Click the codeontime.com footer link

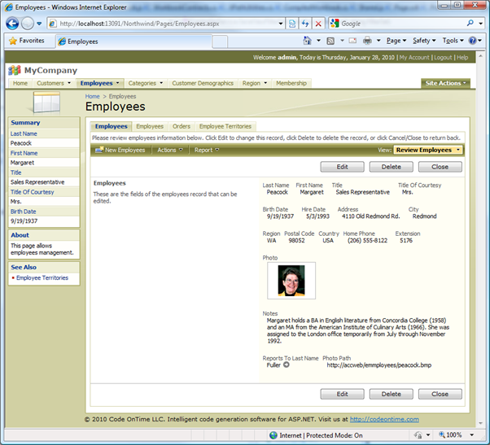[x=384, y=420]
